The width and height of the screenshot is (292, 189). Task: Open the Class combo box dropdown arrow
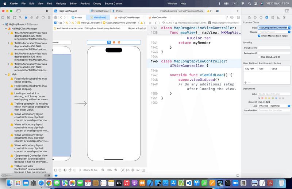(289, 28)
